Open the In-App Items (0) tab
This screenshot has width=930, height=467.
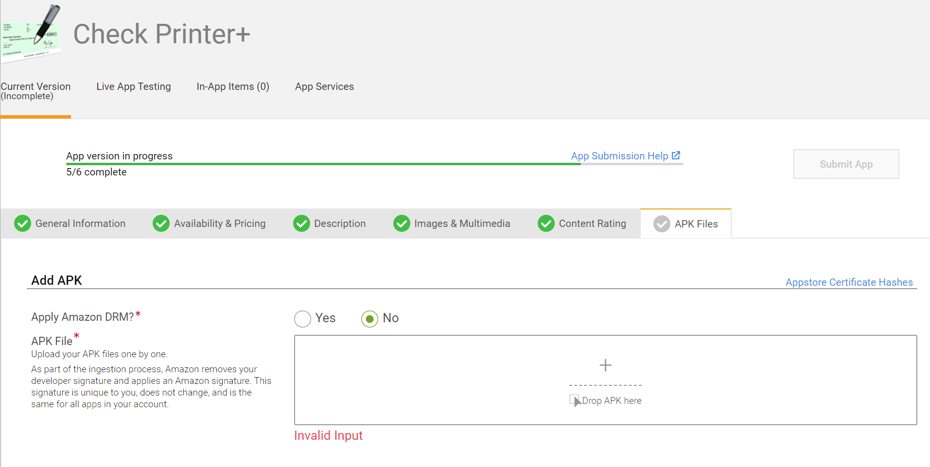pyautogui.click(x=232, y=86)
